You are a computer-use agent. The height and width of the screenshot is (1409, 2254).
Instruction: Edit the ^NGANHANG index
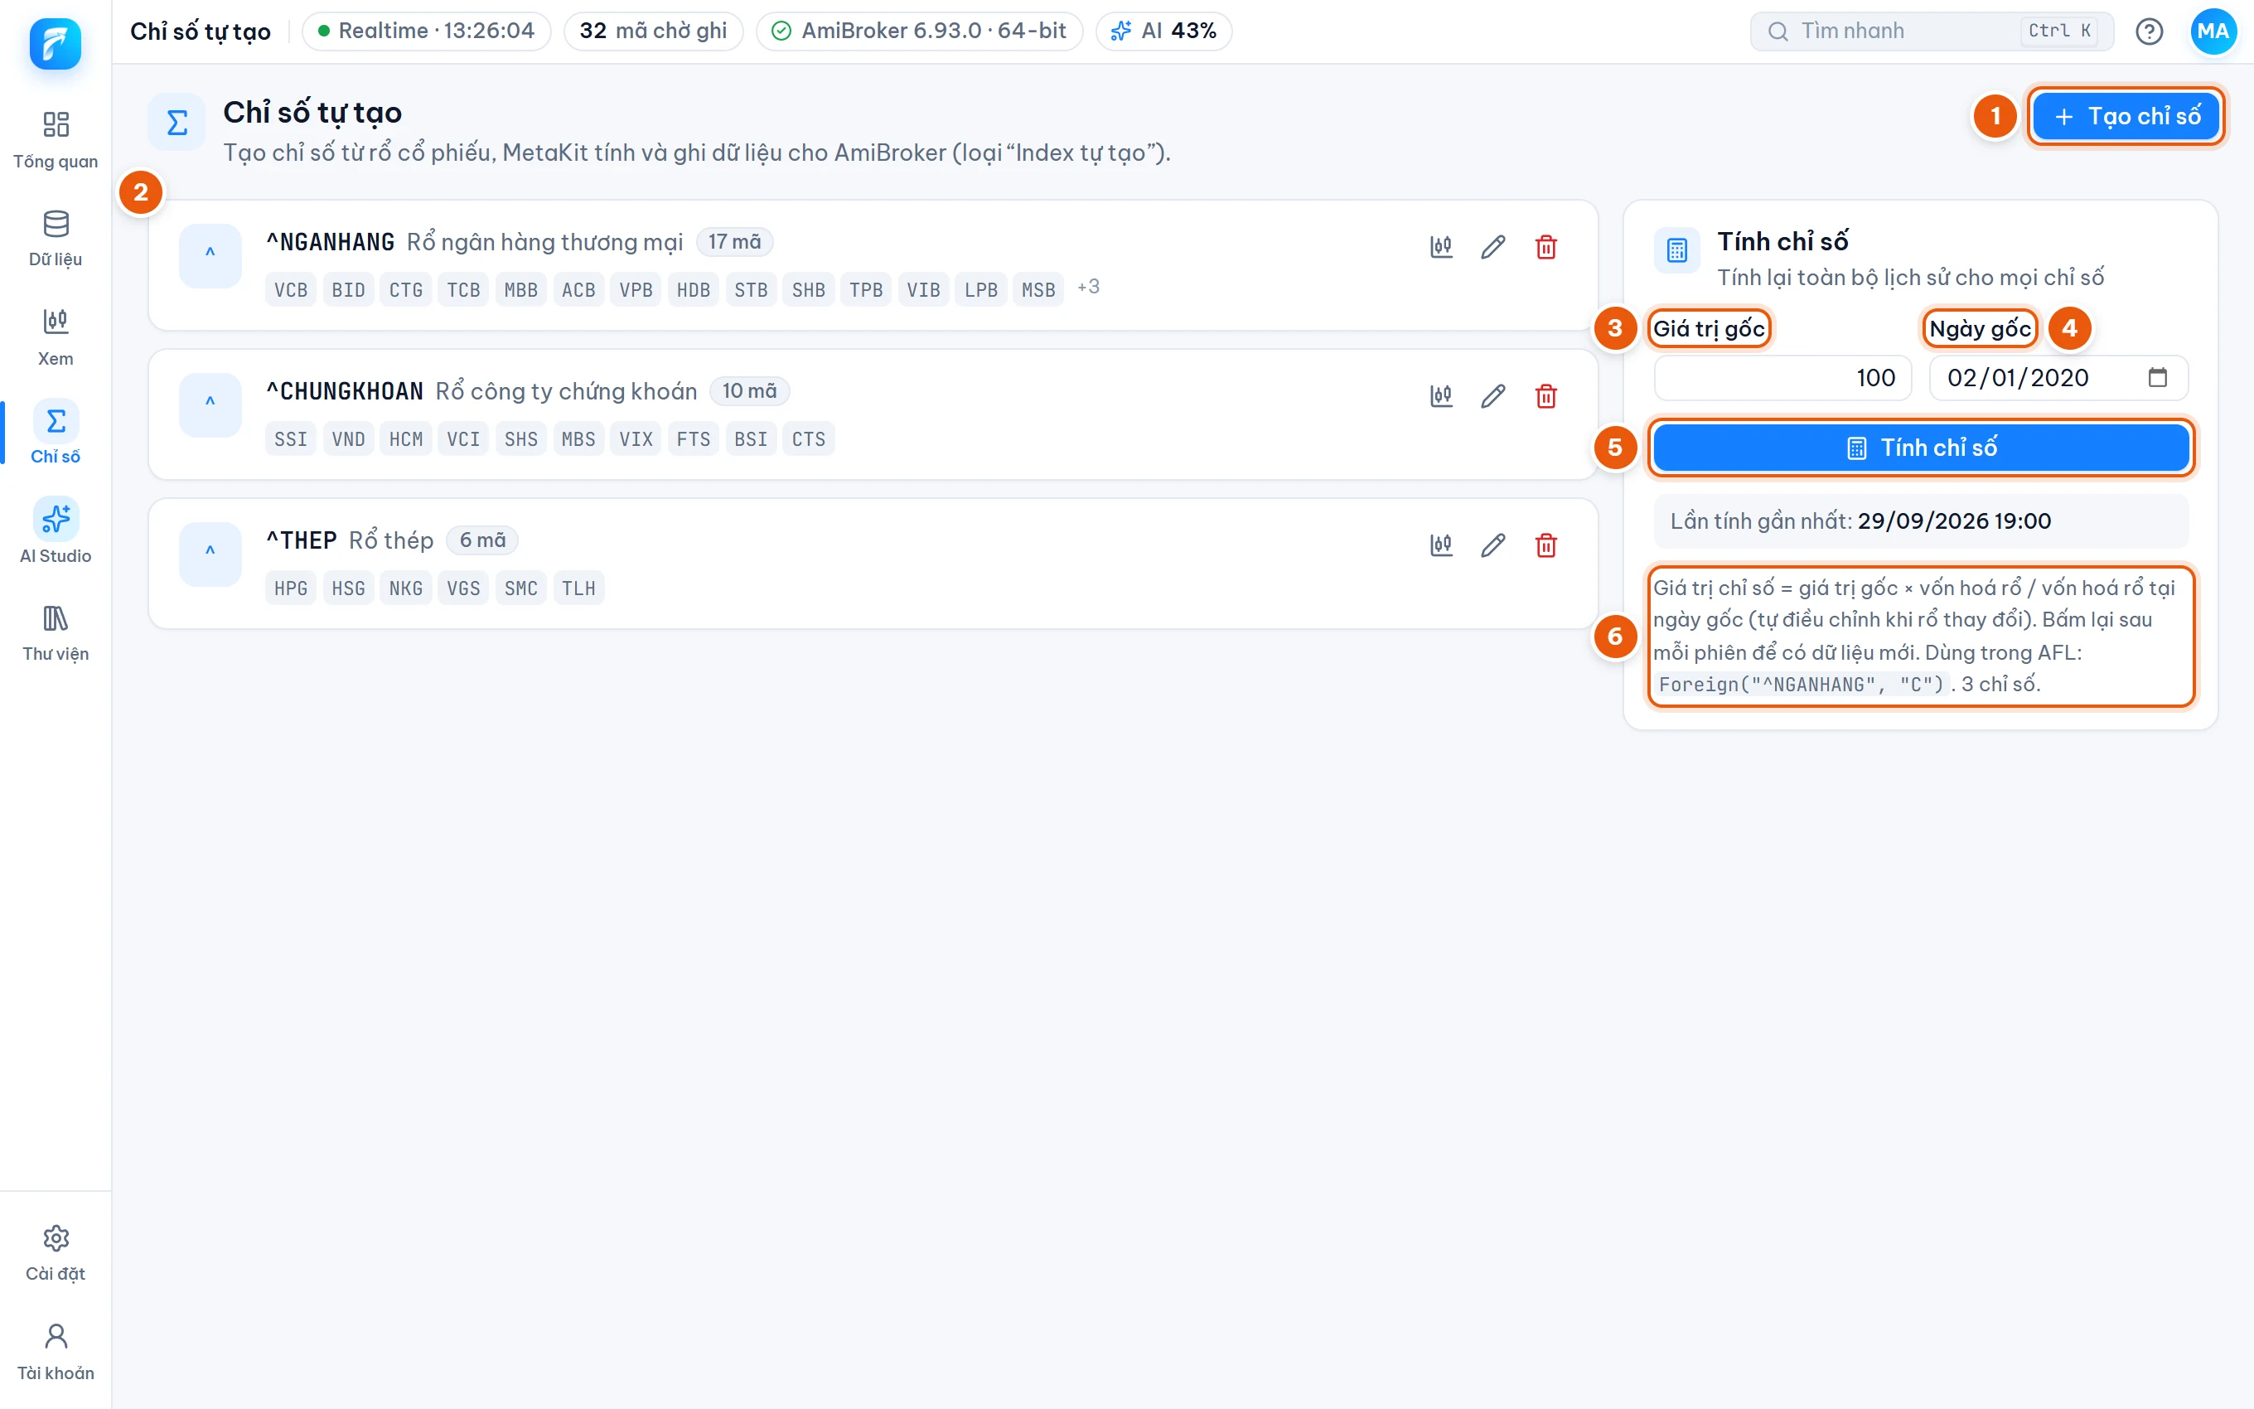[x=1493, y=247]
